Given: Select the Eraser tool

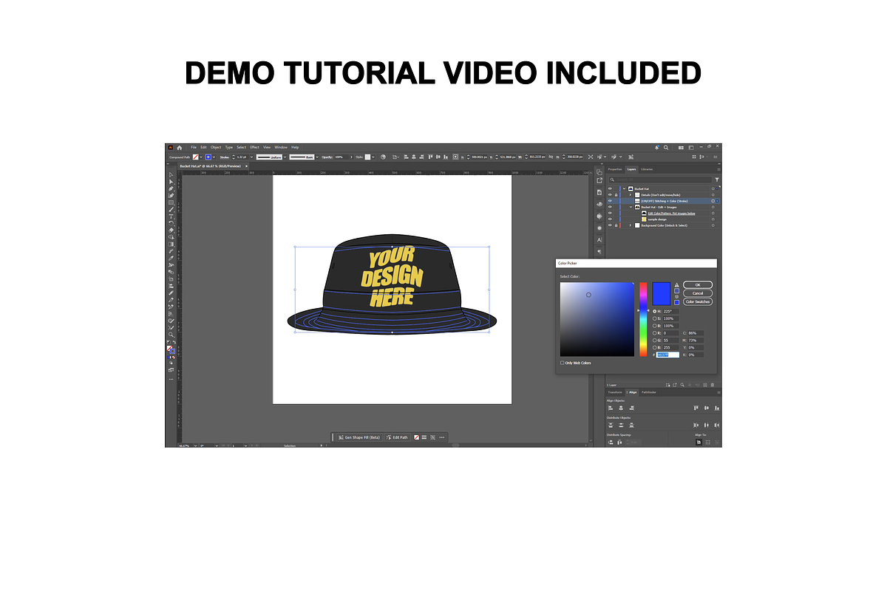Looking at the screenshot, I should click(x=171, y=230).
